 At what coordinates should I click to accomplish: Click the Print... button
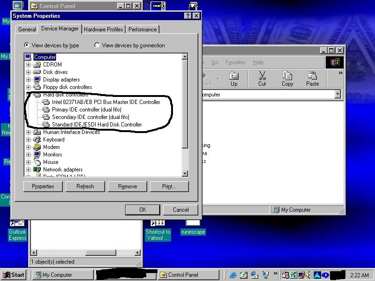(169, 186)
